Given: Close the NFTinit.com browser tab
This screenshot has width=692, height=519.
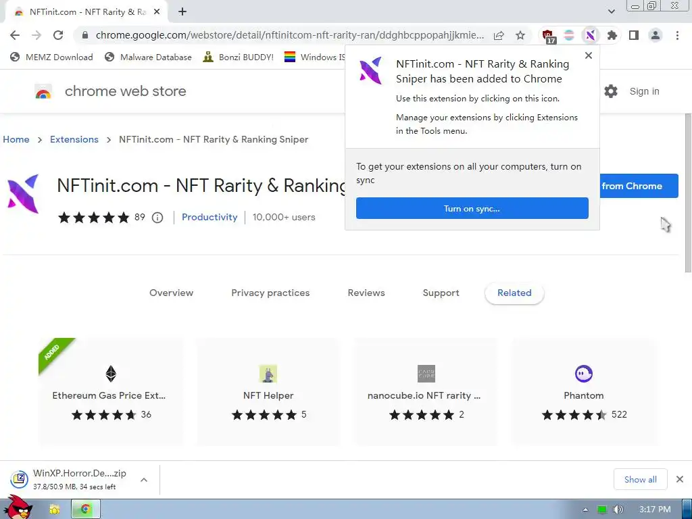Looking at the screenshot, I should (157, 12).
